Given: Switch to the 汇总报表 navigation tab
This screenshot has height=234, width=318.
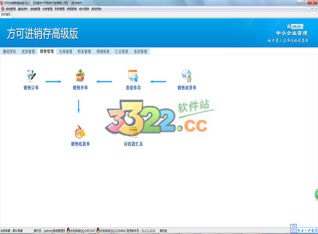Looking at the screenshot, I should [x=122, y=51].
